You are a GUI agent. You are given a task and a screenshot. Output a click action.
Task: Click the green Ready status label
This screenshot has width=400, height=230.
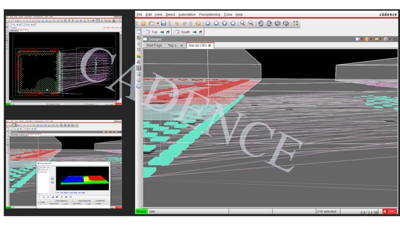141,211
